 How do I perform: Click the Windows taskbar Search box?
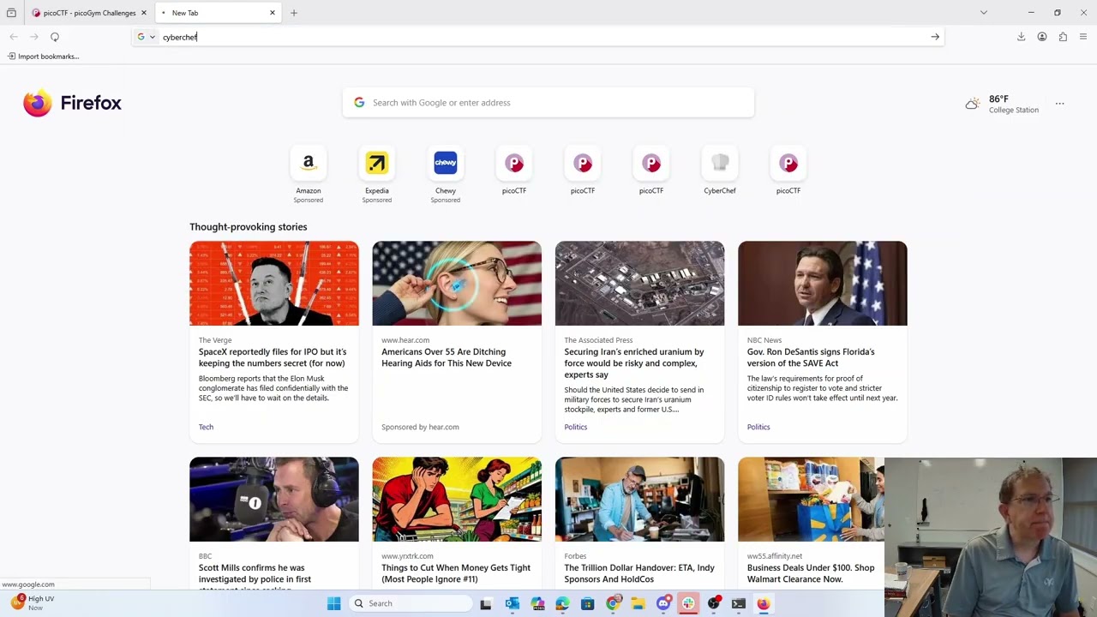(412, 603)
